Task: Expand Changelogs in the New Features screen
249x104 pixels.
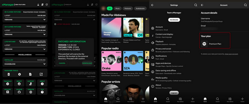Action: 24,64
